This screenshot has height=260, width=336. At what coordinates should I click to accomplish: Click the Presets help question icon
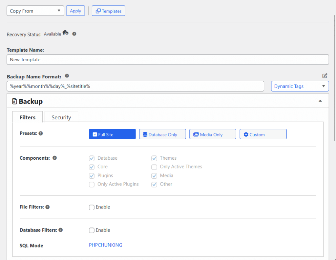tap(41, 133)
